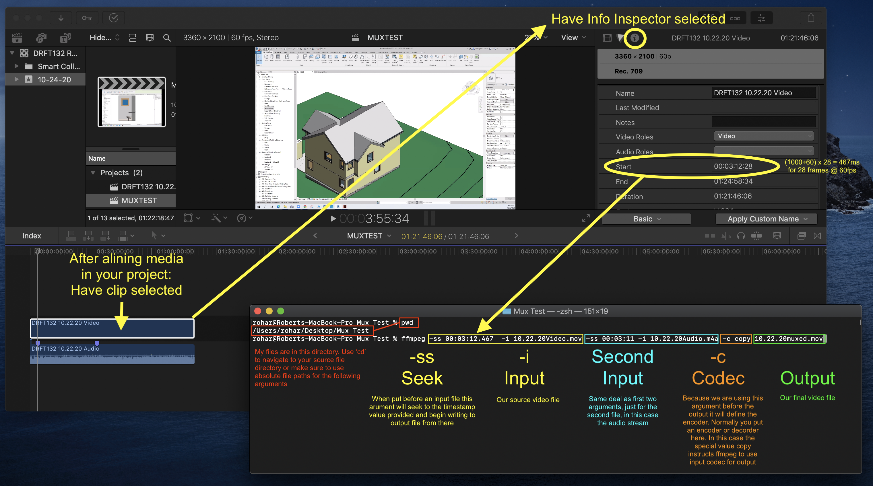Open the Info inspector icon
Screen dimensions: 873x486
click(635, 38)
